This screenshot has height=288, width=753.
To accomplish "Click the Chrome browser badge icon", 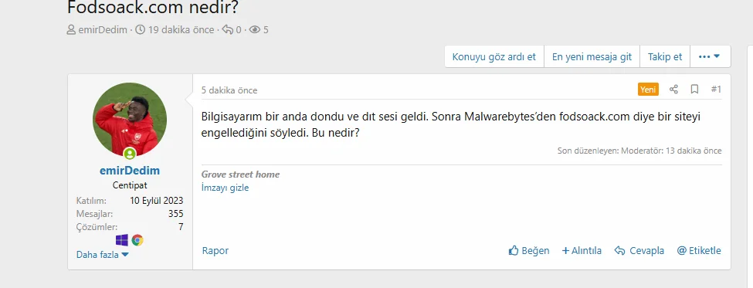I will 137,240.
